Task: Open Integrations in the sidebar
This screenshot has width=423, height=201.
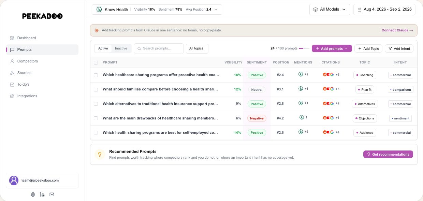Action: (x=42, y=96)
